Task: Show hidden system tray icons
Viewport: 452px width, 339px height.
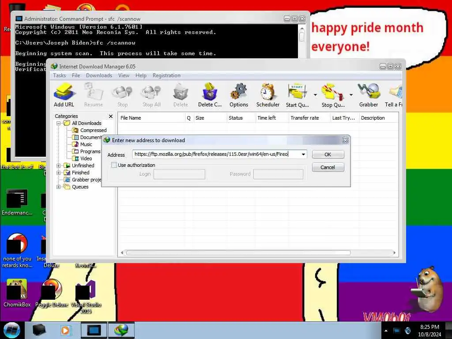Action: pyautogui.click(x=386, y=331)
